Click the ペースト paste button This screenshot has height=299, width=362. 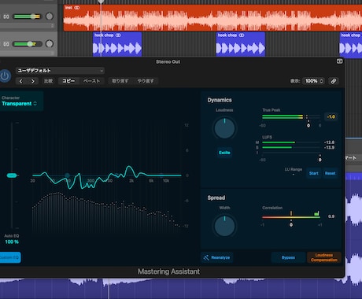[x=91, y=81]
